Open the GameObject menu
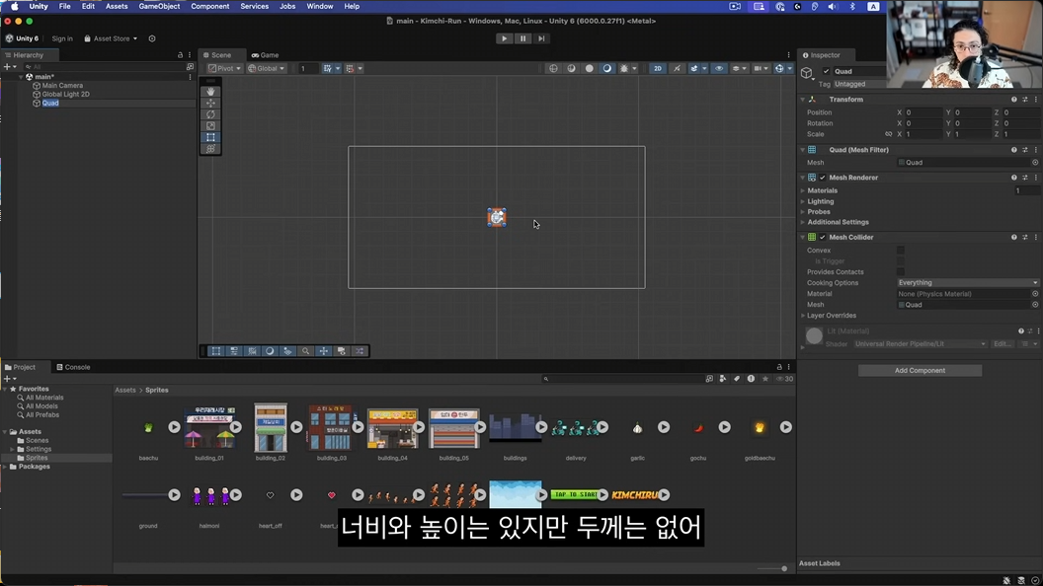Image resolution: width=1043 pixels, height=586 pixels. pos(159,6)
